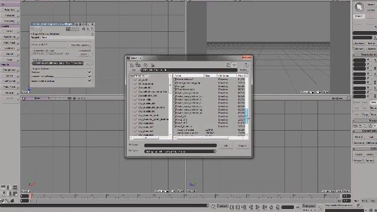377x212 pixels.
Task: Click the help icon in Crosswalk toolbar
Action: [x=92, y=29]
